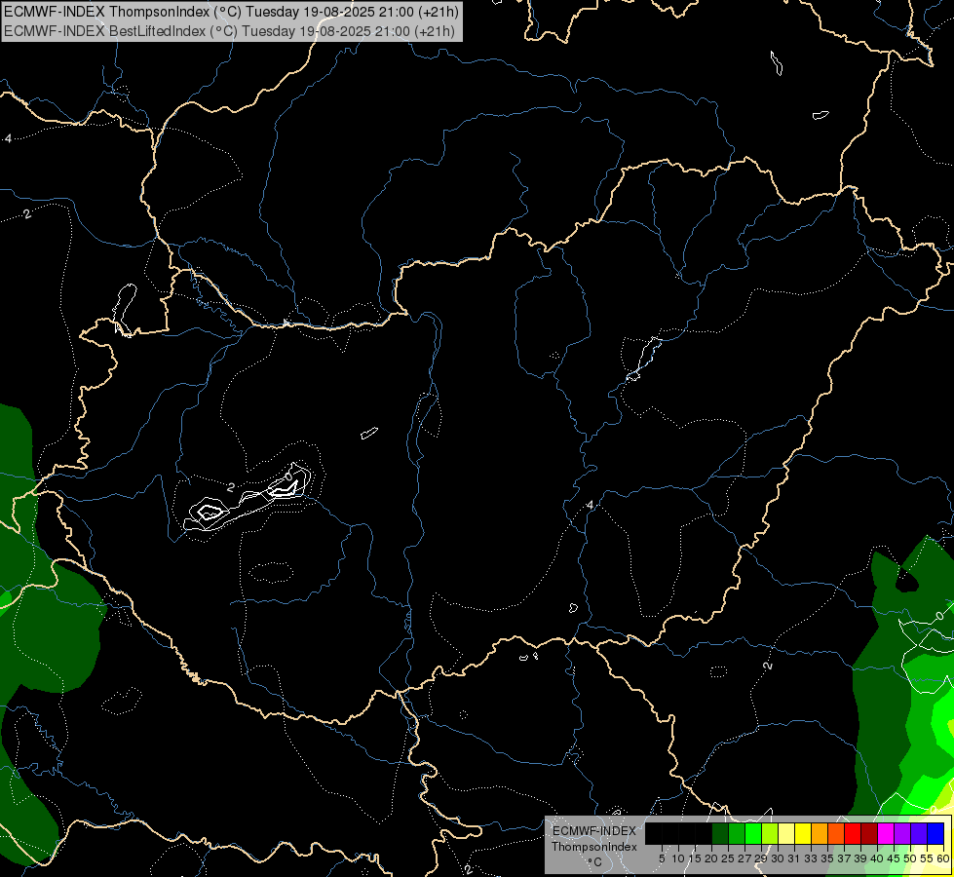Click the legend scale value 20

tap(711, 858)
